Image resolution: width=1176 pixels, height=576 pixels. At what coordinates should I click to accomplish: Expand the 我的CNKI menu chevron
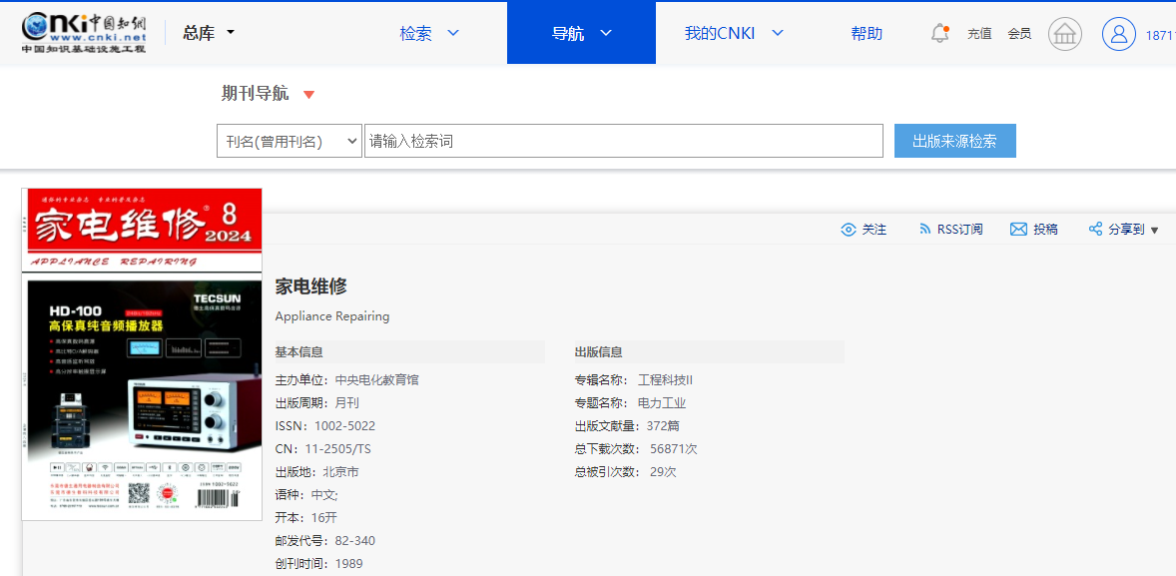coord(777,33)
